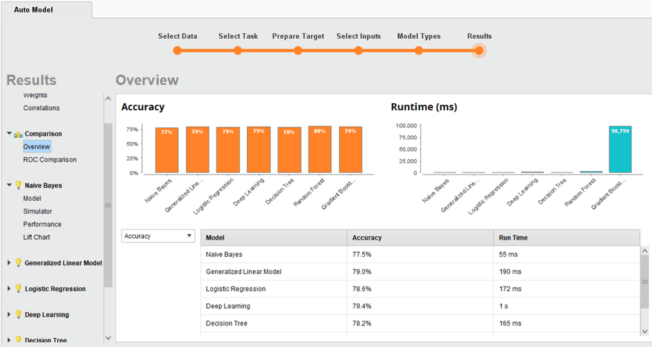Go to the Model Types step circle

pos(419,50)
